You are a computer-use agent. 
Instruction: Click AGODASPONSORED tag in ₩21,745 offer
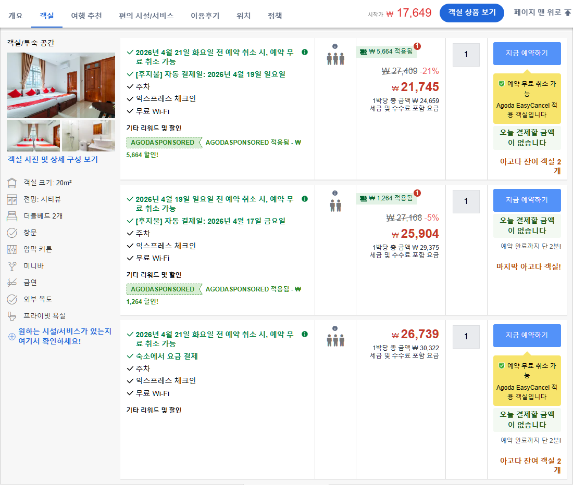(164, 142)
